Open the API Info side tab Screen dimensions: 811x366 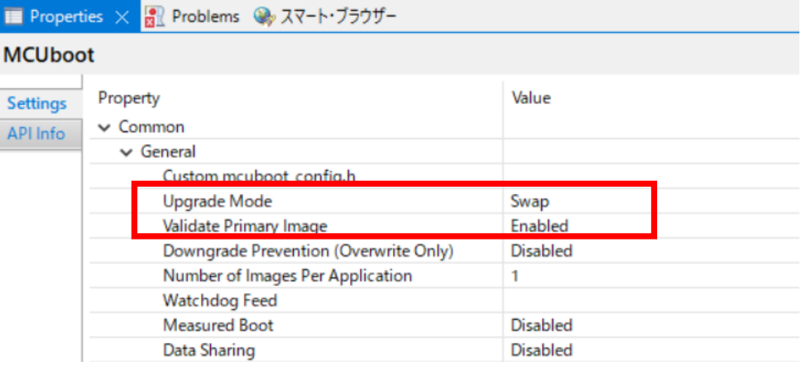(x=36, y=134)
